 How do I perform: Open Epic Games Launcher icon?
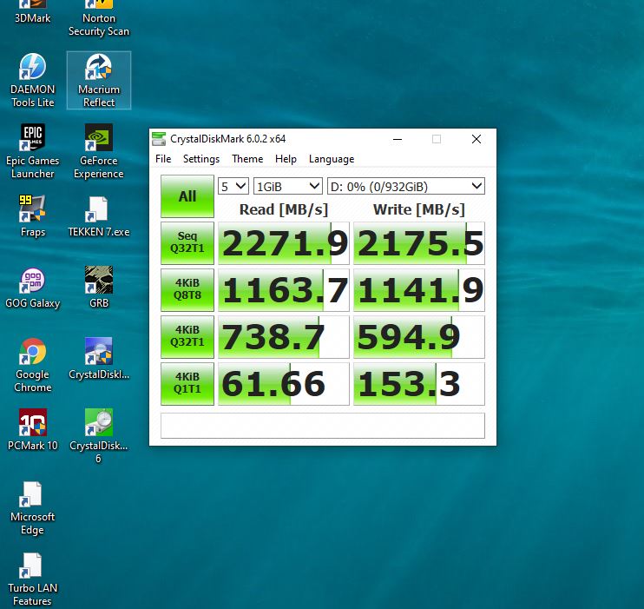tap(32, 151)
